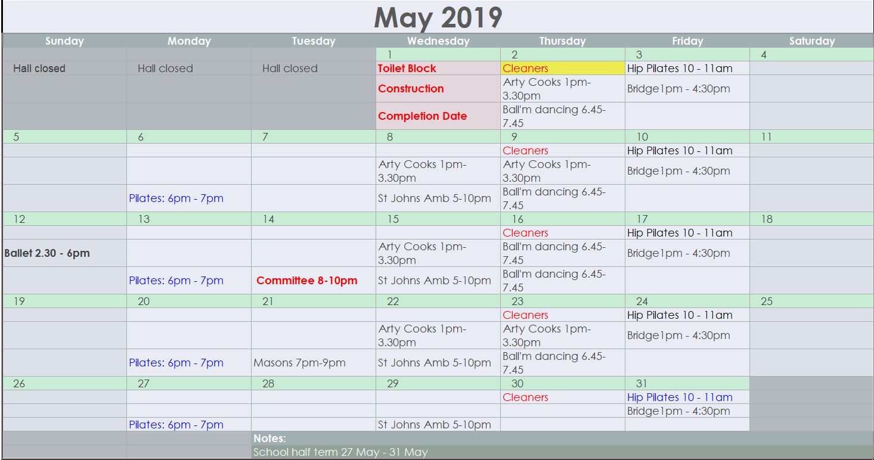The image size is (874, 460).
Task: Click Pilates: 6pm - 7pm on Monday 13 May
Action: pyautogui.click(x=176, y=281)
